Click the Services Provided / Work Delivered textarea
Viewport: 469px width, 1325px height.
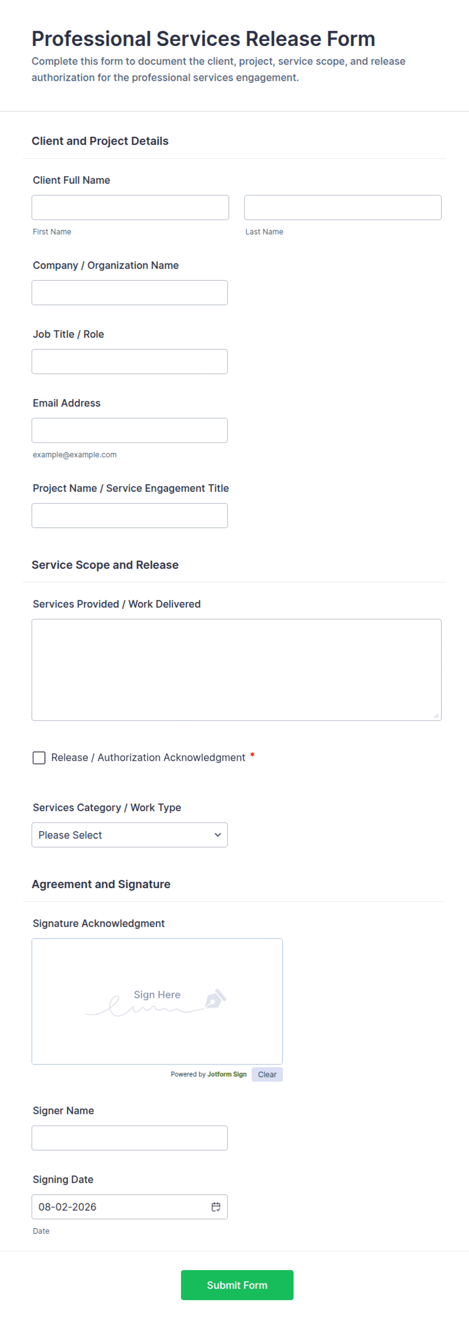tap(237, 670)
